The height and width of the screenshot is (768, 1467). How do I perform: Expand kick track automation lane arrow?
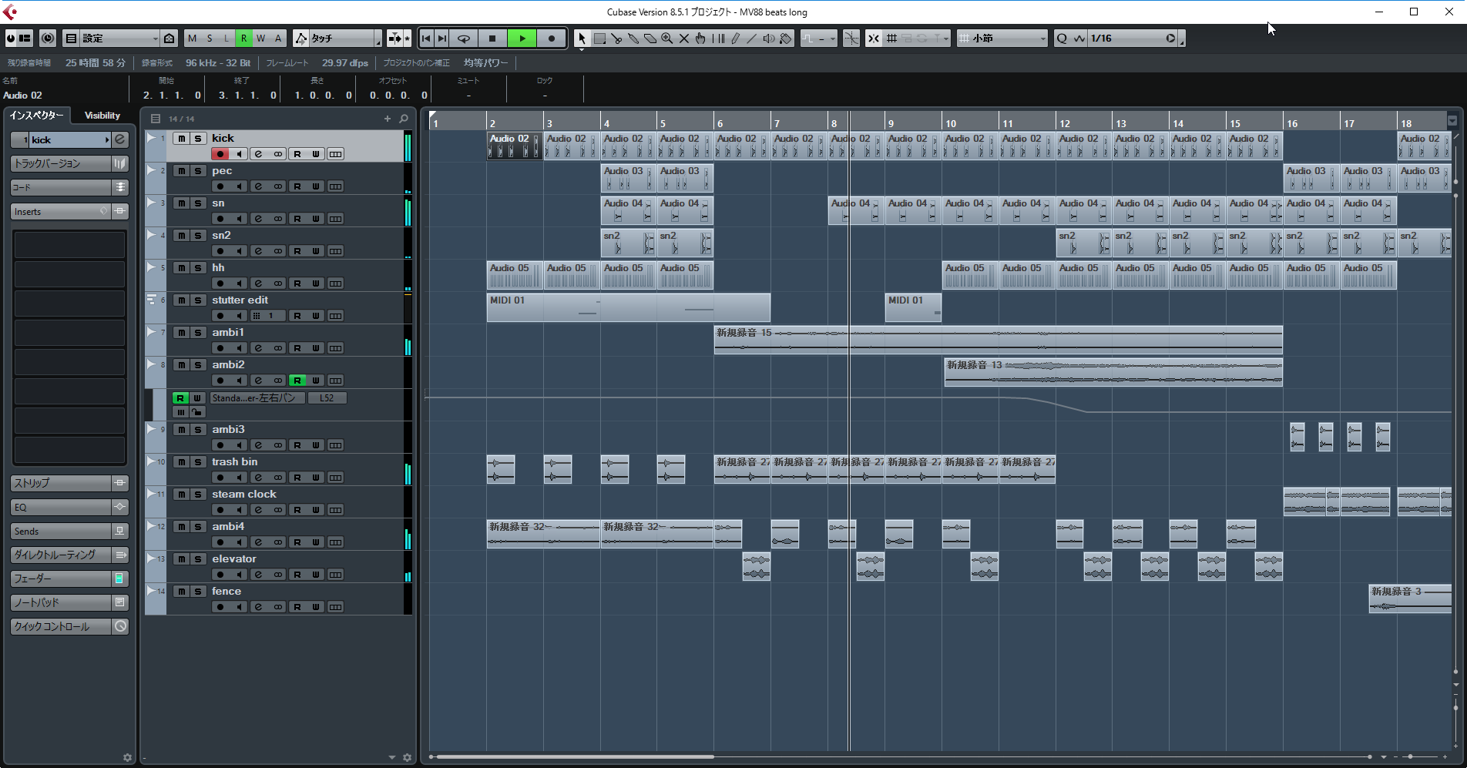coord(151,138)
